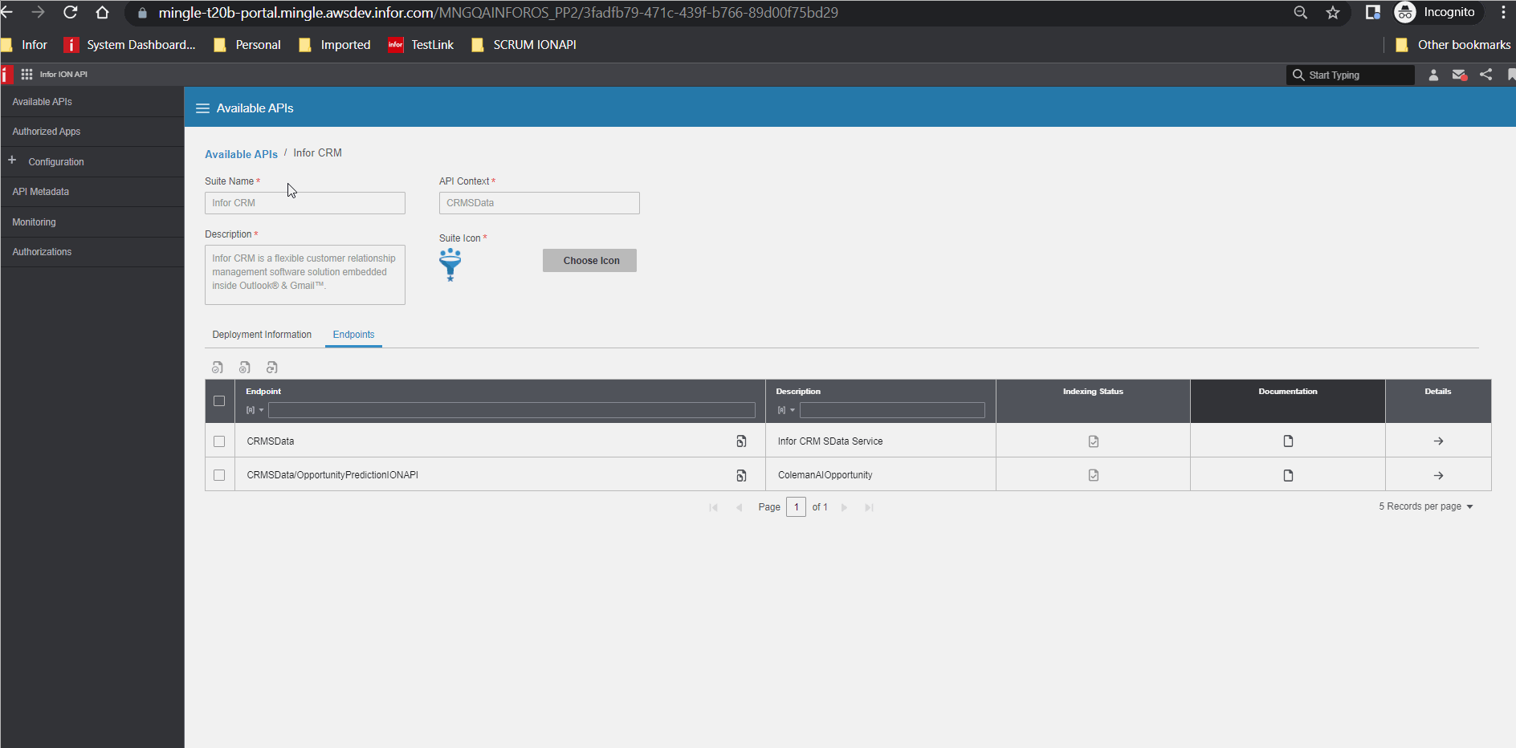Open Records per page dropdown
The height and width of the screenshot is (748, 1516).
coord(1426,506)
